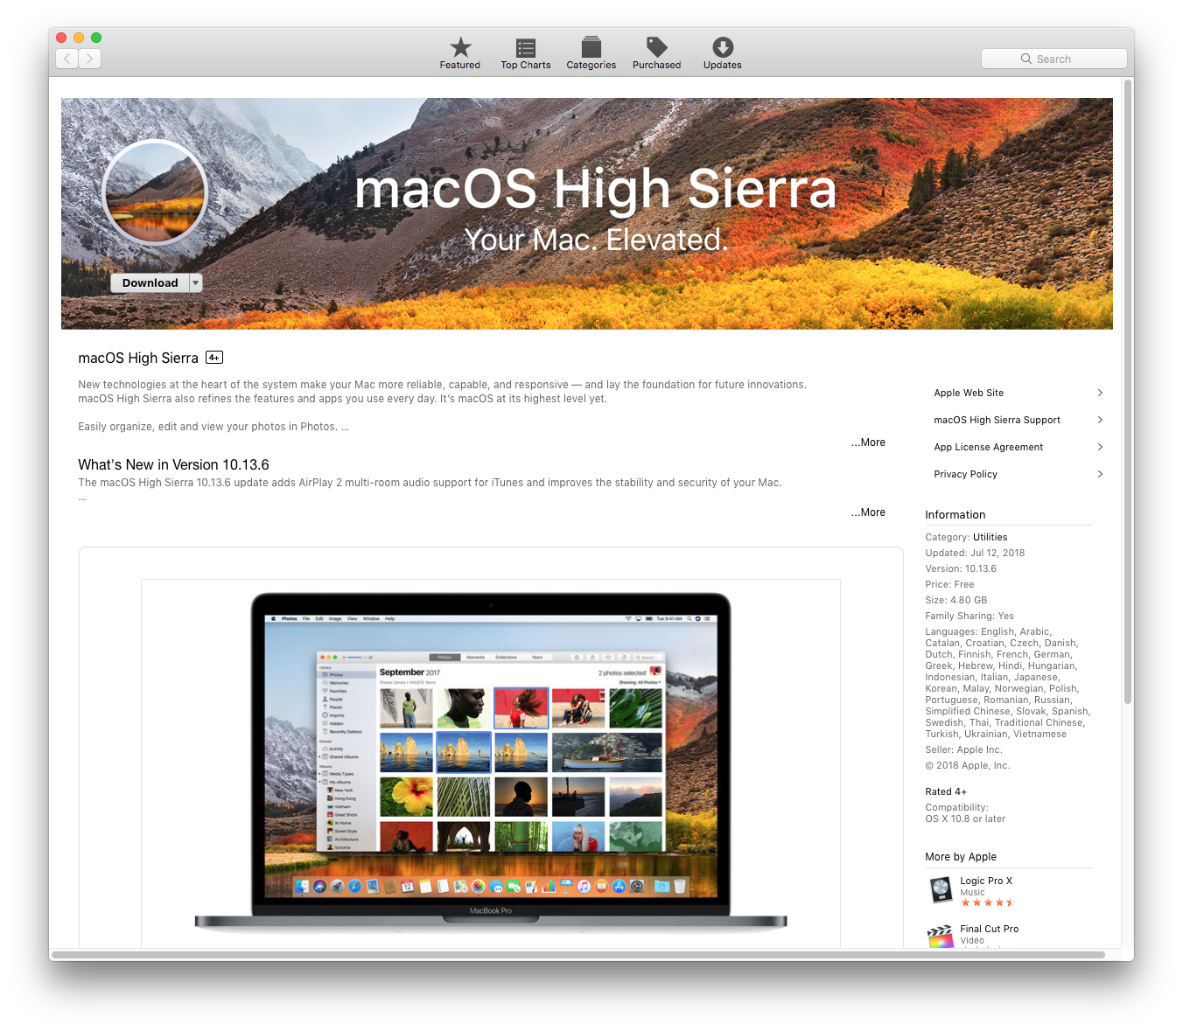Click the 'Seller: Apple Inc.' text
The image size is (1183, 1031).
pyautogui.click(x=964, y=749)
